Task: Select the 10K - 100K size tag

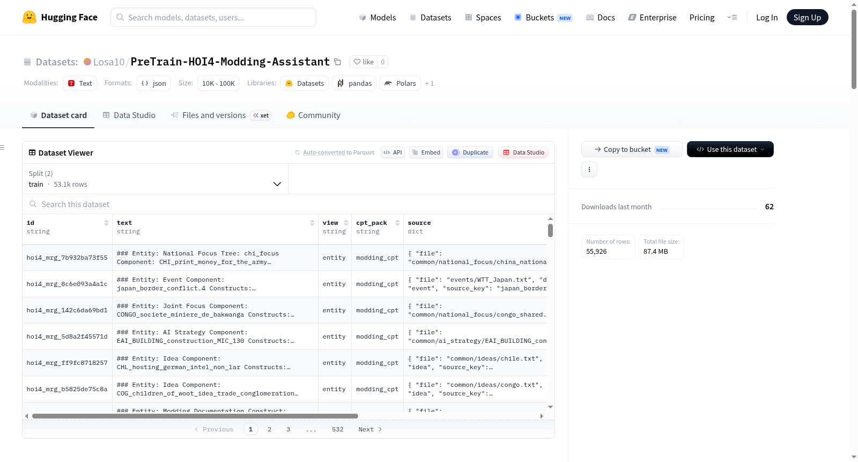Action: 218,83
